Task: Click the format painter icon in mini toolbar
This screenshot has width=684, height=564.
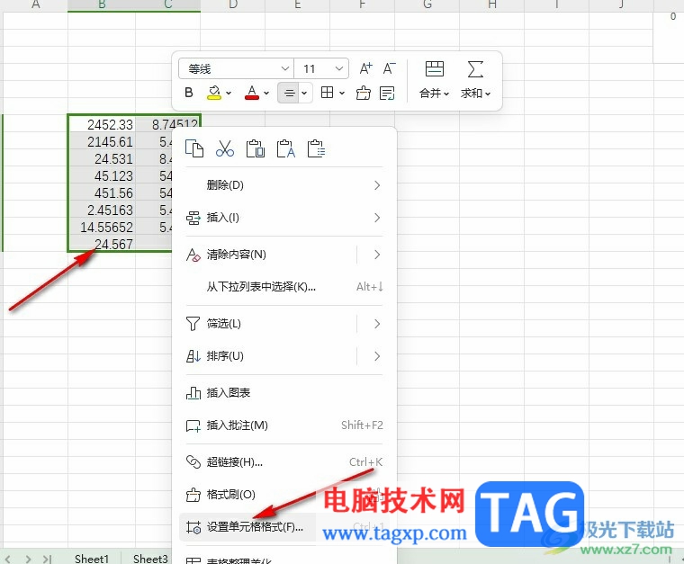Action: [364, 93]
